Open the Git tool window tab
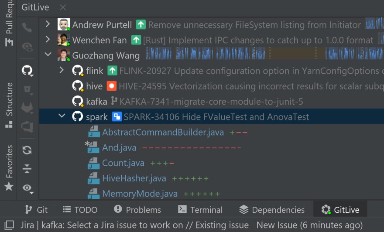 pyautogui.click(x=36, y=210)
